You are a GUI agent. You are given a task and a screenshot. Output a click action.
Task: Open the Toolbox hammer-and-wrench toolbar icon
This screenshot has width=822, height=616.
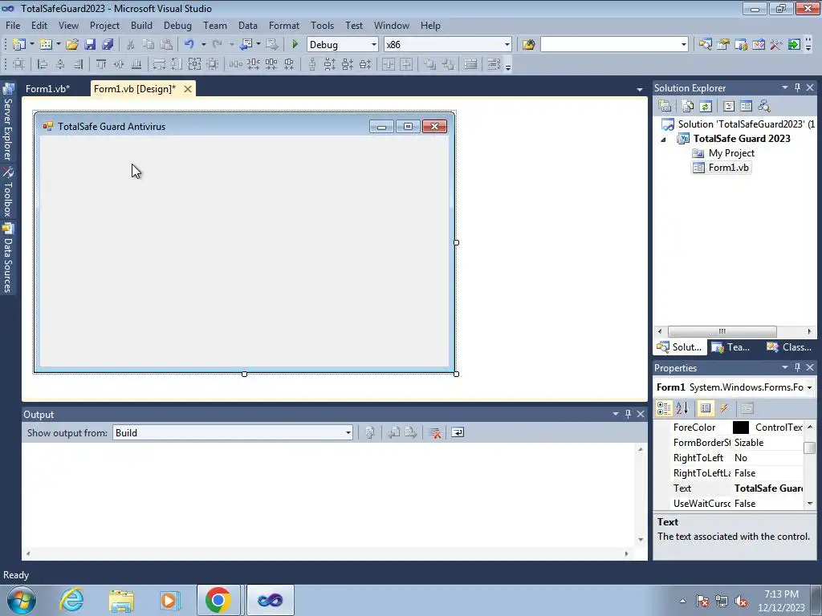coord(776,45)
